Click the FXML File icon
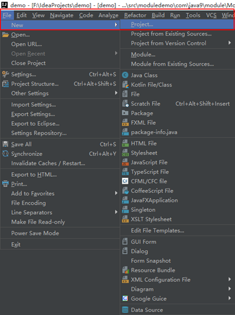The height and width of the screenshot is (315, 235). 125,122
